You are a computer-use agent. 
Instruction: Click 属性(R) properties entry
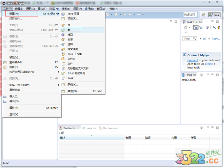31,108
